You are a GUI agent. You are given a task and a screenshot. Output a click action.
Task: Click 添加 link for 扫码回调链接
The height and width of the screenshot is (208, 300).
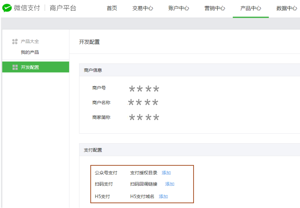click(170, 184)
